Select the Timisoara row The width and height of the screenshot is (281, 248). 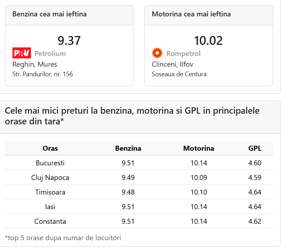pos(139,192)
